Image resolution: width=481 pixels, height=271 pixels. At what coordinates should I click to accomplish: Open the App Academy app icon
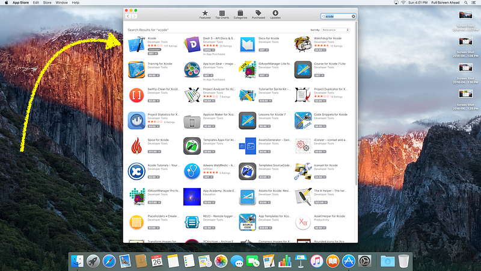pyautogui.click(x=192, y=197)
